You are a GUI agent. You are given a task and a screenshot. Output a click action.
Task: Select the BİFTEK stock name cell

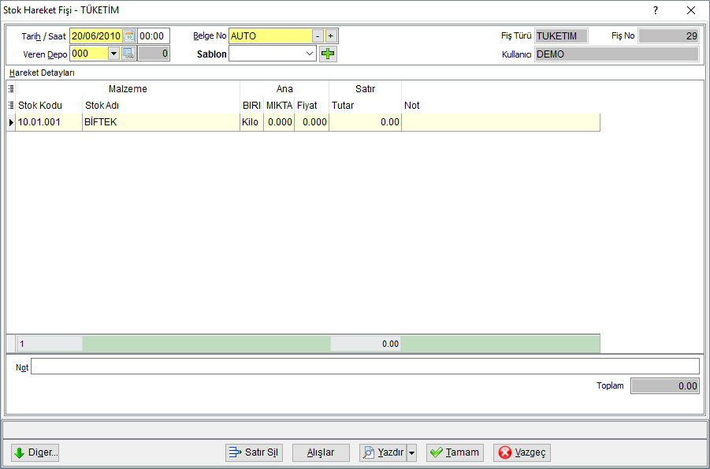tap(161, 122)
